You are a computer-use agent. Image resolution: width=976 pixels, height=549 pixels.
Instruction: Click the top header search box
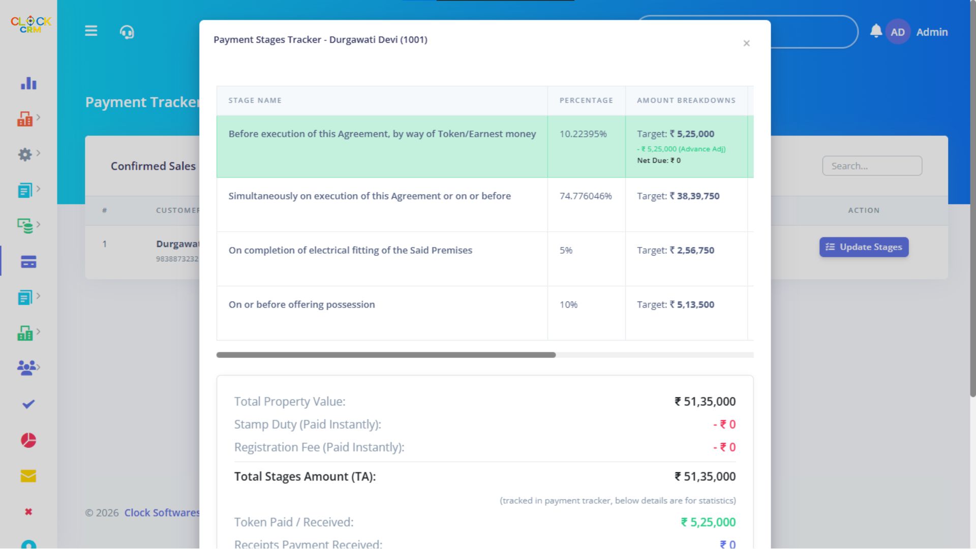click(813, 32)
